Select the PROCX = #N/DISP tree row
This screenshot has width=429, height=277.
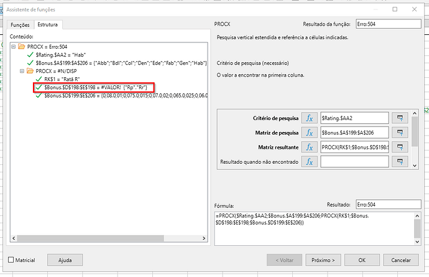[56, 71]
